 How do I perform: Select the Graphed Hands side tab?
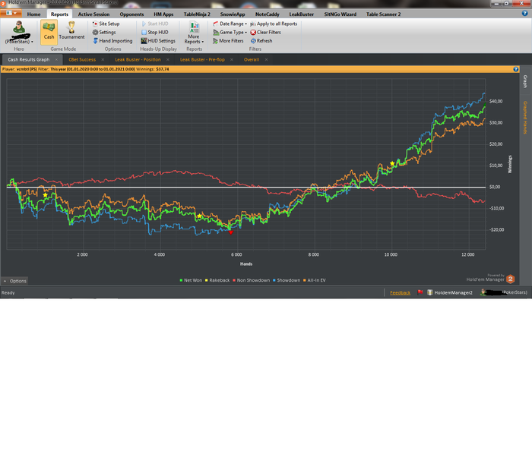pyautogui.click(x=525, y=118)
